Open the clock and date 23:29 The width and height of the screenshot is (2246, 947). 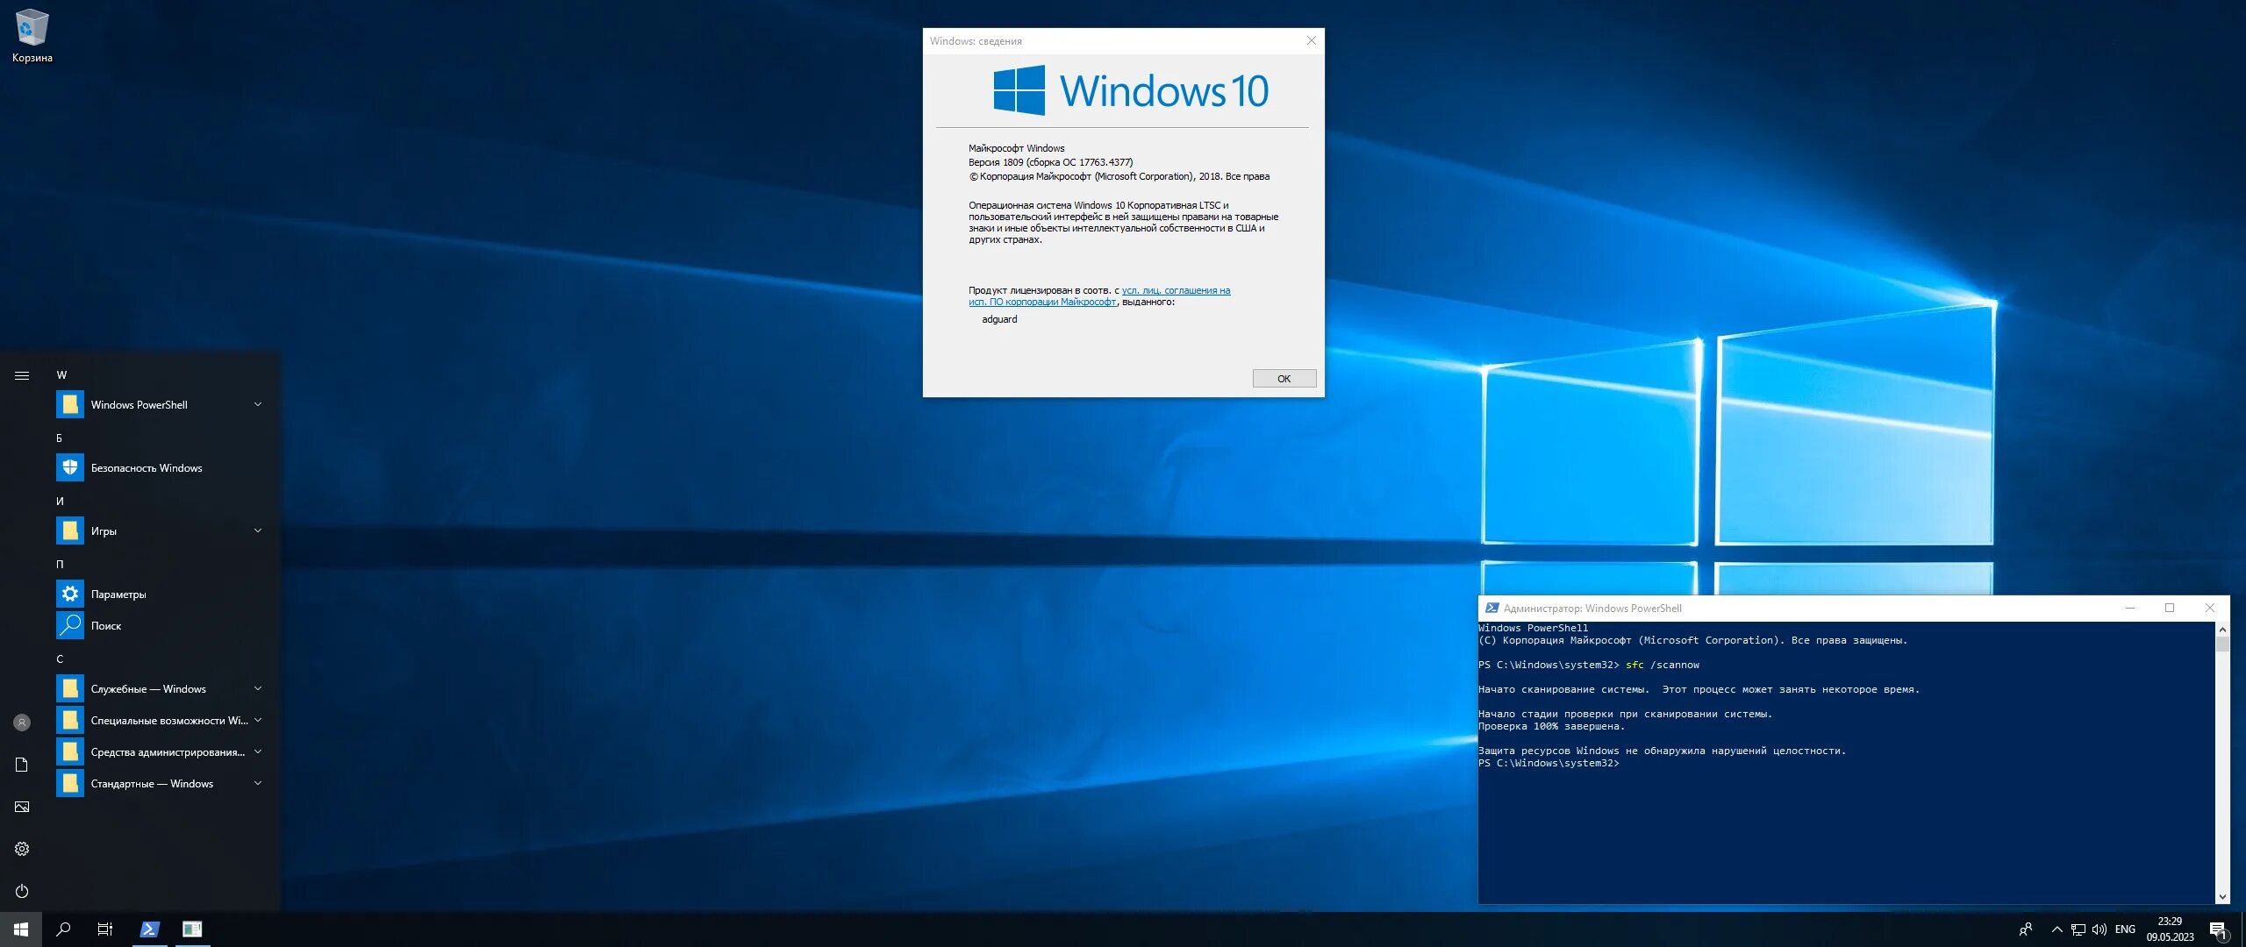coord(2171,929)
